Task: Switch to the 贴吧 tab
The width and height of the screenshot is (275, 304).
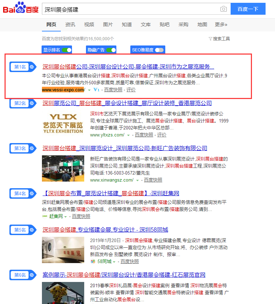Action: point(165,24)
